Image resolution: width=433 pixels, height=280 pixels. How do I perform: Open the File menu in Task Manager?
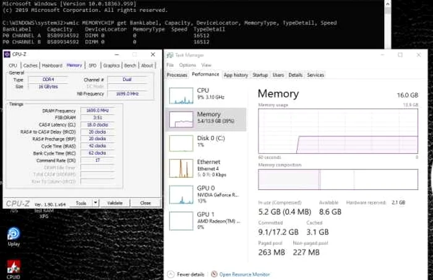pyautogui.click(x=170, y=65)
